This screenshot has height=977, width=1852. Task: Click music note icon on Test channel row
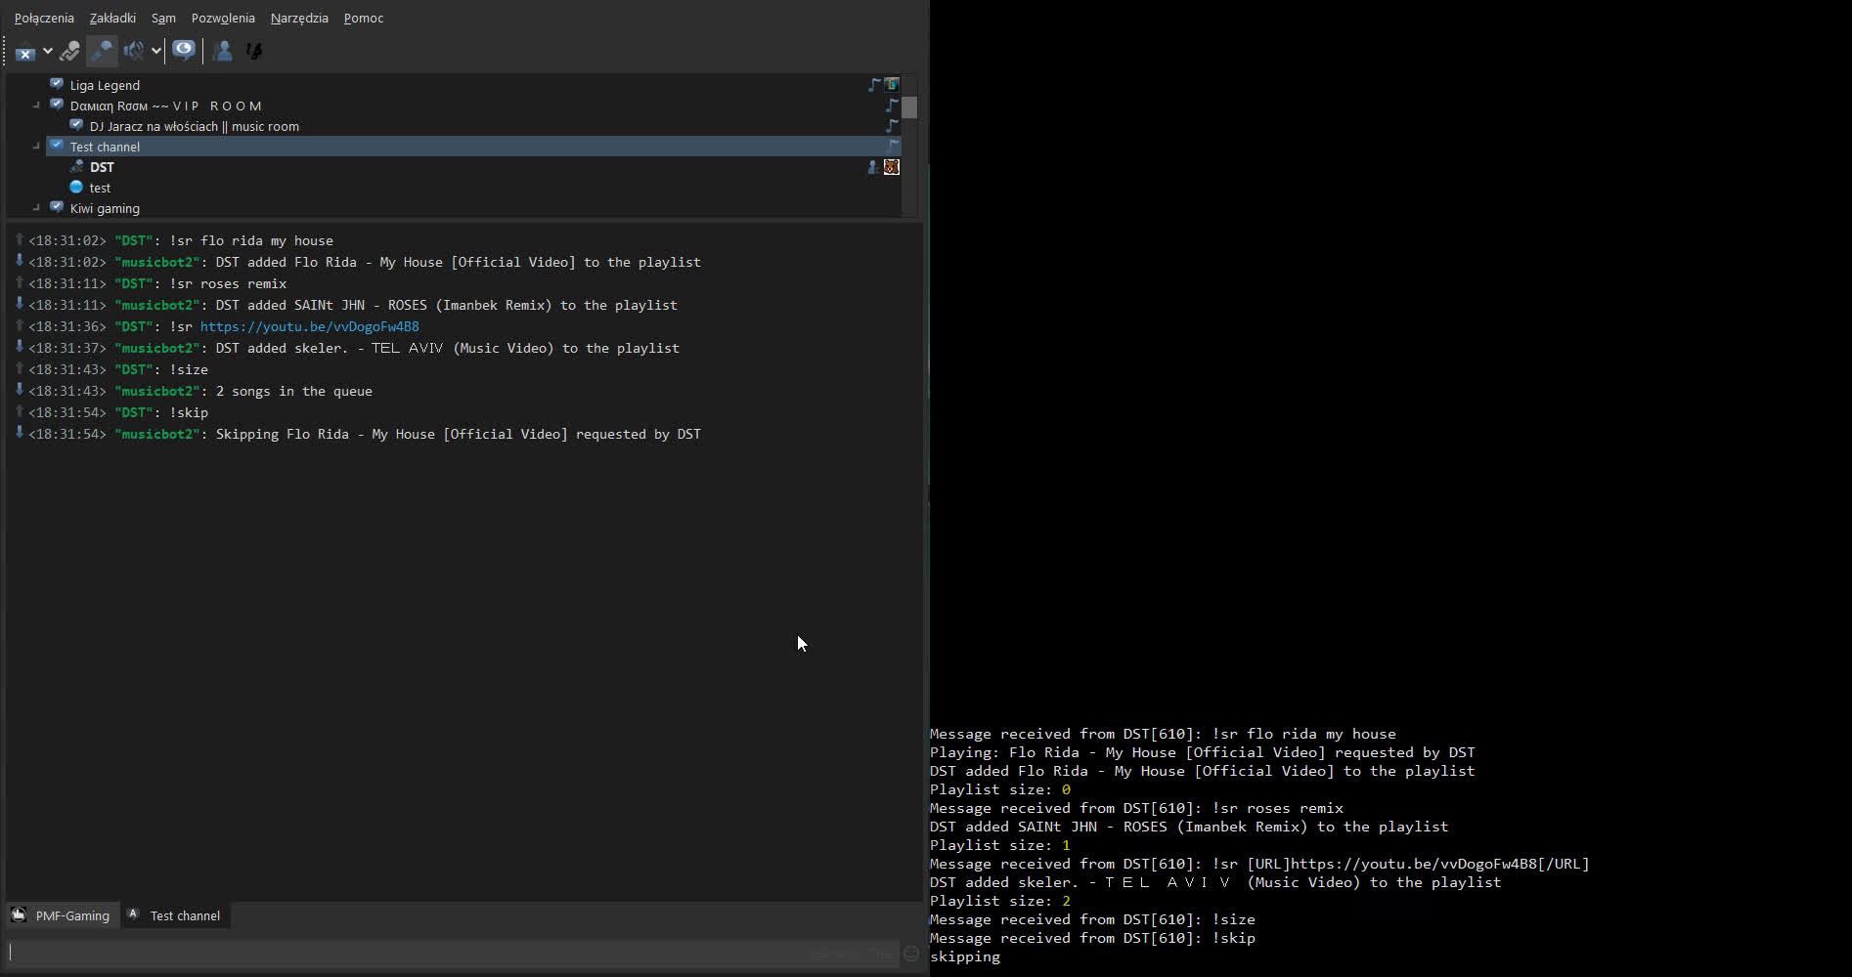click(x=893, y=146)
